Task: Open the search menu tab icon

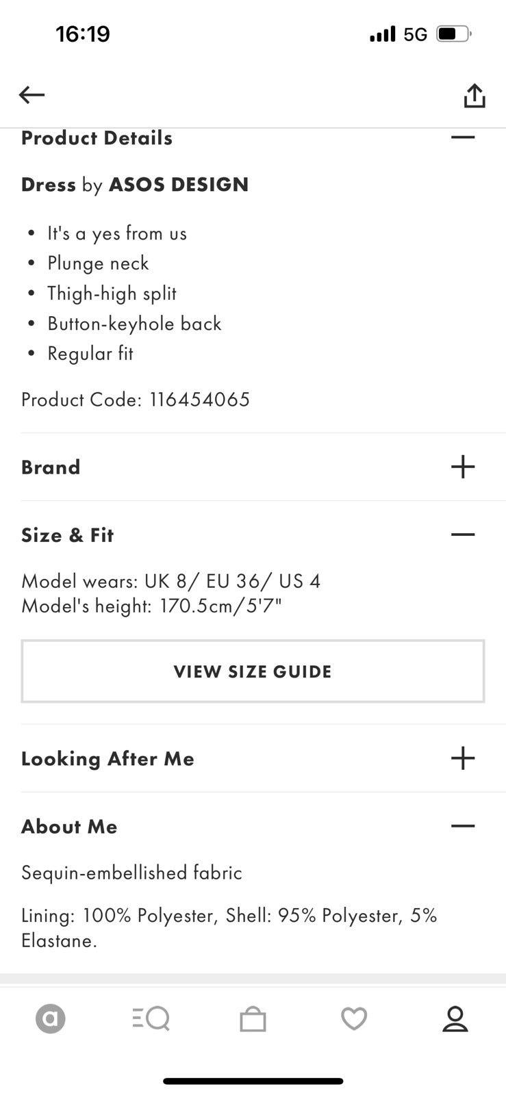Action: [x=151, y=1019]
